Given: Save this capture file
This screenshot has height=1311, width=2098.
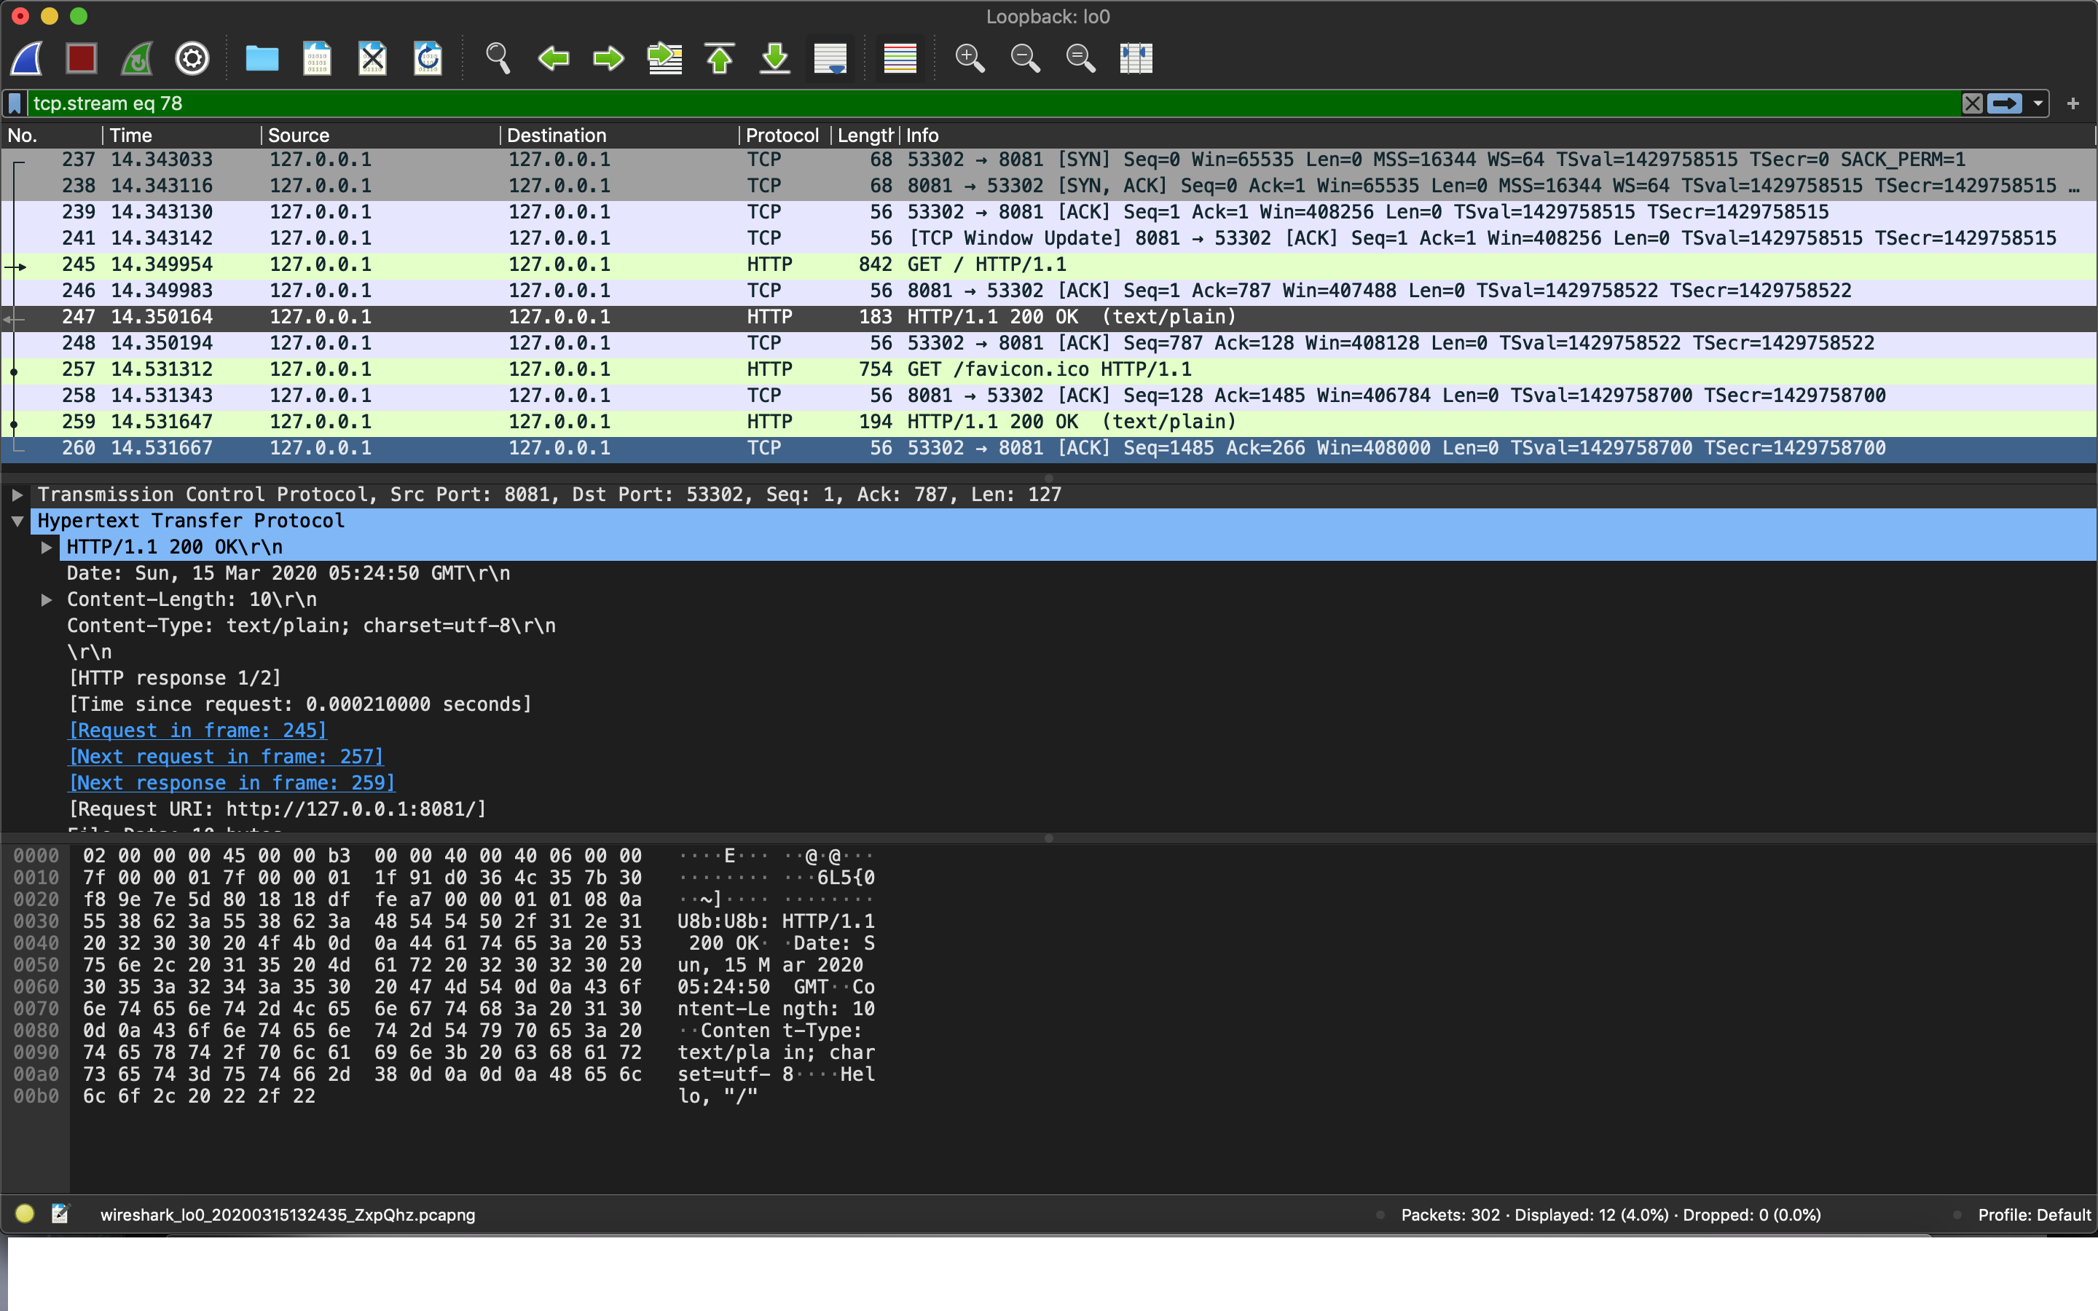Looking at the screenshot, I should [318, 59].
